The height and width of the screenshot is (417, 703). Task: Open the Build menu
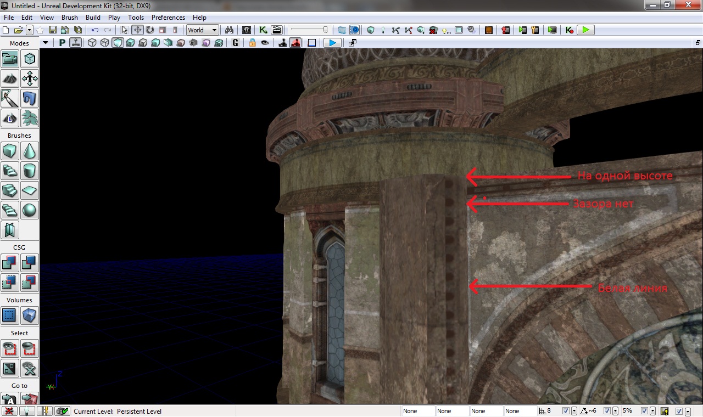(93, 18)
